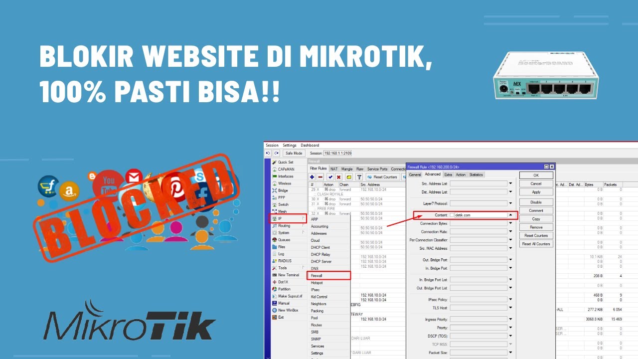This screenshot has height=359, width=638.
Task: Switch to Mangle tab
Action: coord(347,169)
